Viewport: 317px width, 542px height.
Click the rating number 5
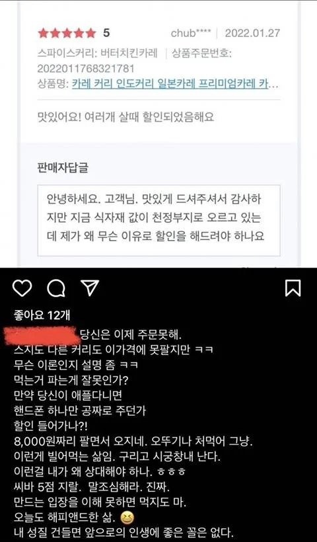(x=106, y=33)
